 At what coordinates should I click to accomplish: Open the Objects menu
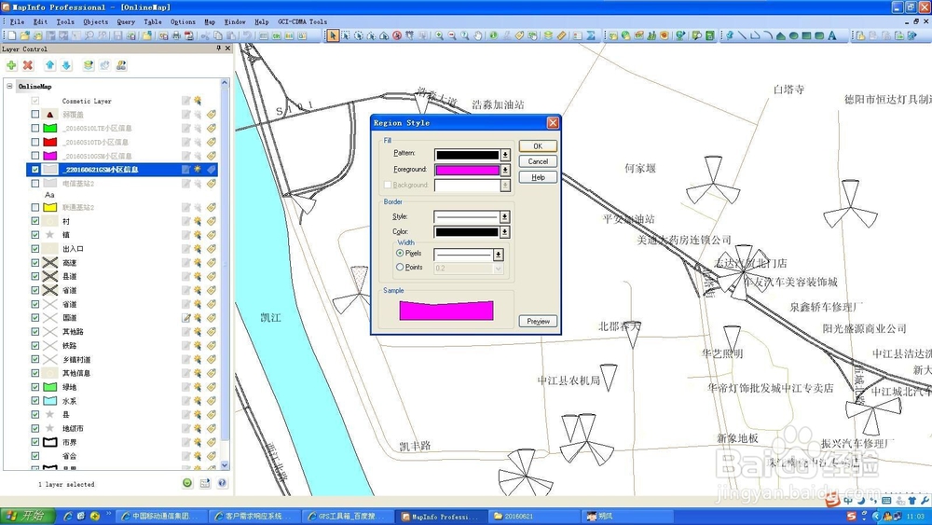coord(96,22)
